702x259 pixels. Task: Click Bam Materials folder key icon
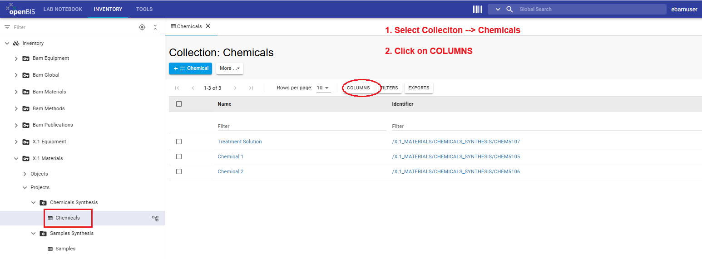coord(26,92)
